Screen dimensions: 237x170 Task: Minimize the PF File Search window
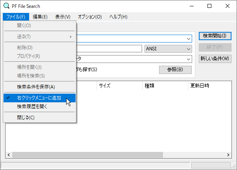[x=192, y=6]
